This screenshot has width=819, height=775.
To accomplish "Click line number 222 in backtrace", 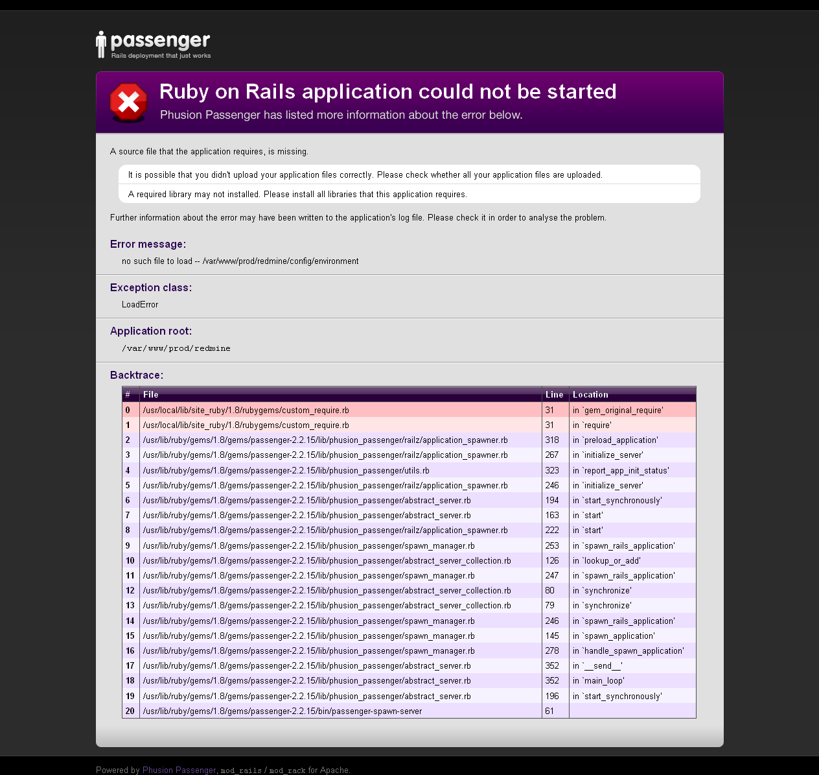I will click(551, 530).
